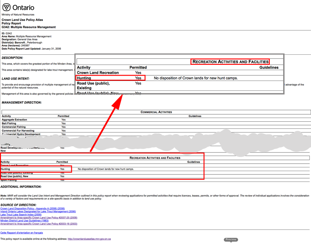Open the Crown Land Disposition Policy Appendix A link

click(32, 208)
